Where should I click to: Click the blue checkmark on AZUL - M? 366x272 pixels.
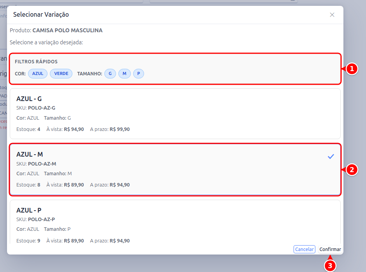coord(331,157)
